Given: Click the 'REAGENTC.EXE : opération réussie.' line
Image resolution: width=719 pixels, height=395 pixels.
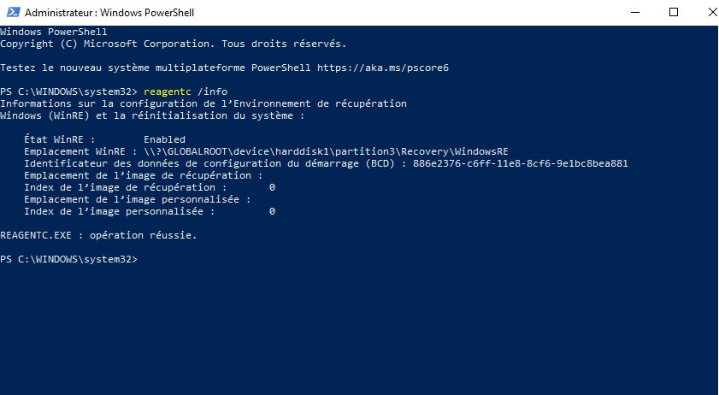Looking at the screenshot, I should (98, 235).
